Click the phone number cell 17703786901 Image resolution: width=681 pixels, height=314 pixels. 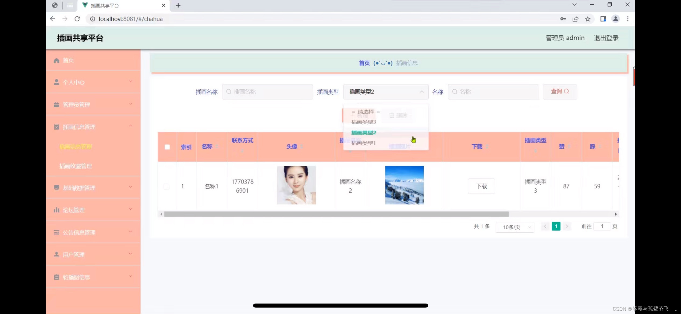(242, 186)
